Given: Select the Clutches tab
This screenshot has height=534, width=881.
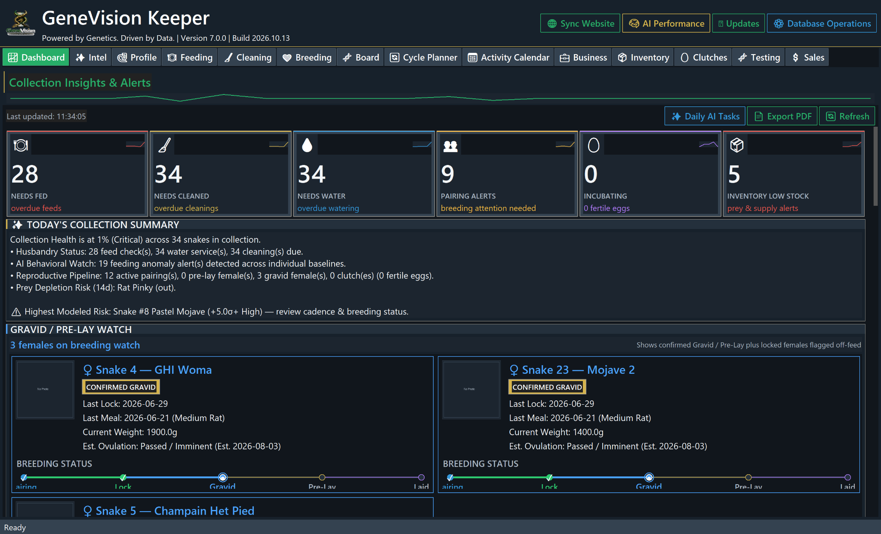Looking at the screenshot, I should click(x=703, y=58).
